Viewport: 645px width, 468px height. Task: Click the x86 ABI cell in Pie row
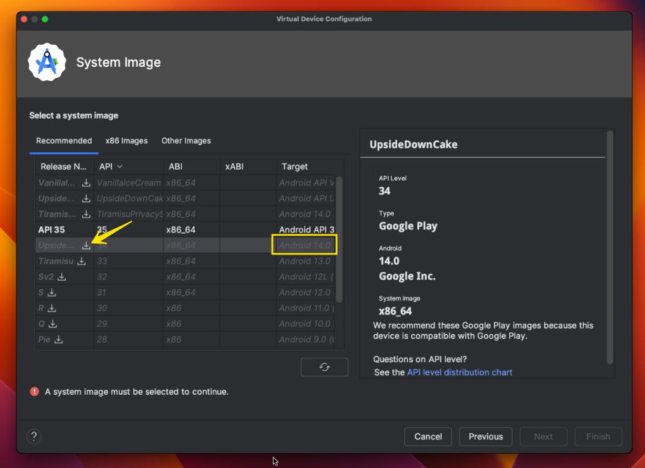(192, 340)
